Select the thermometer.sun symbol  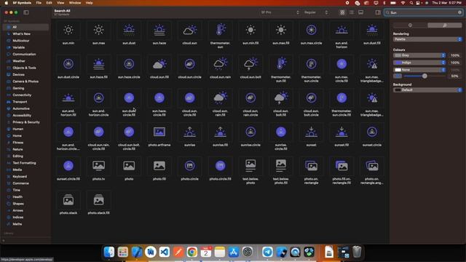point(220,30)
